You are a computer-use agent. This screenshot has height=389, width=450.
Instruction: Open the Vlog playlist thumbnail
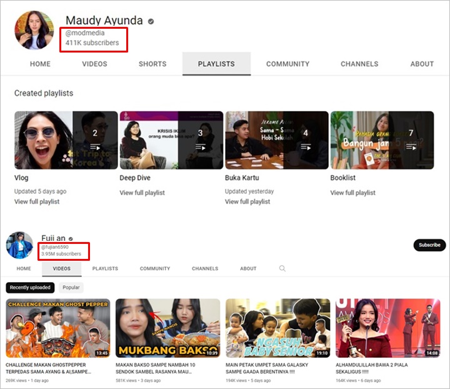pos(66,140)
